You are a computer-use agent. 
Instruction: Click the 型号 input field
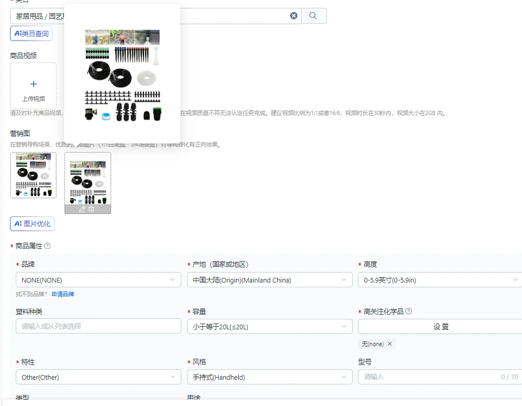coord(440,377)
